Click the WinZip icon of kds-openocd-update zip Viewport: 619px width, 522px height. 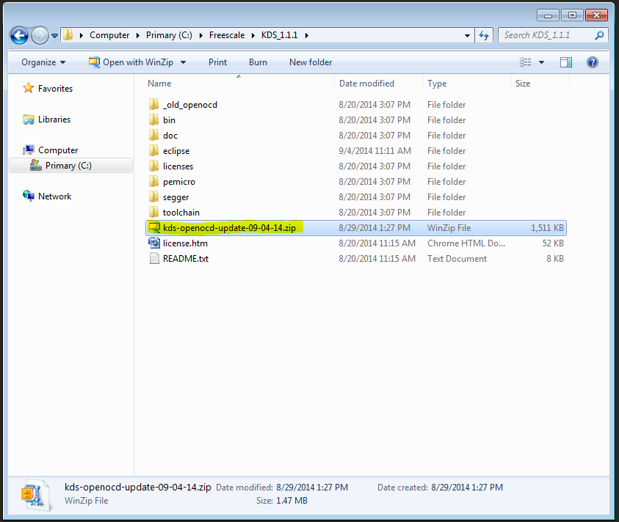(154, 227)
